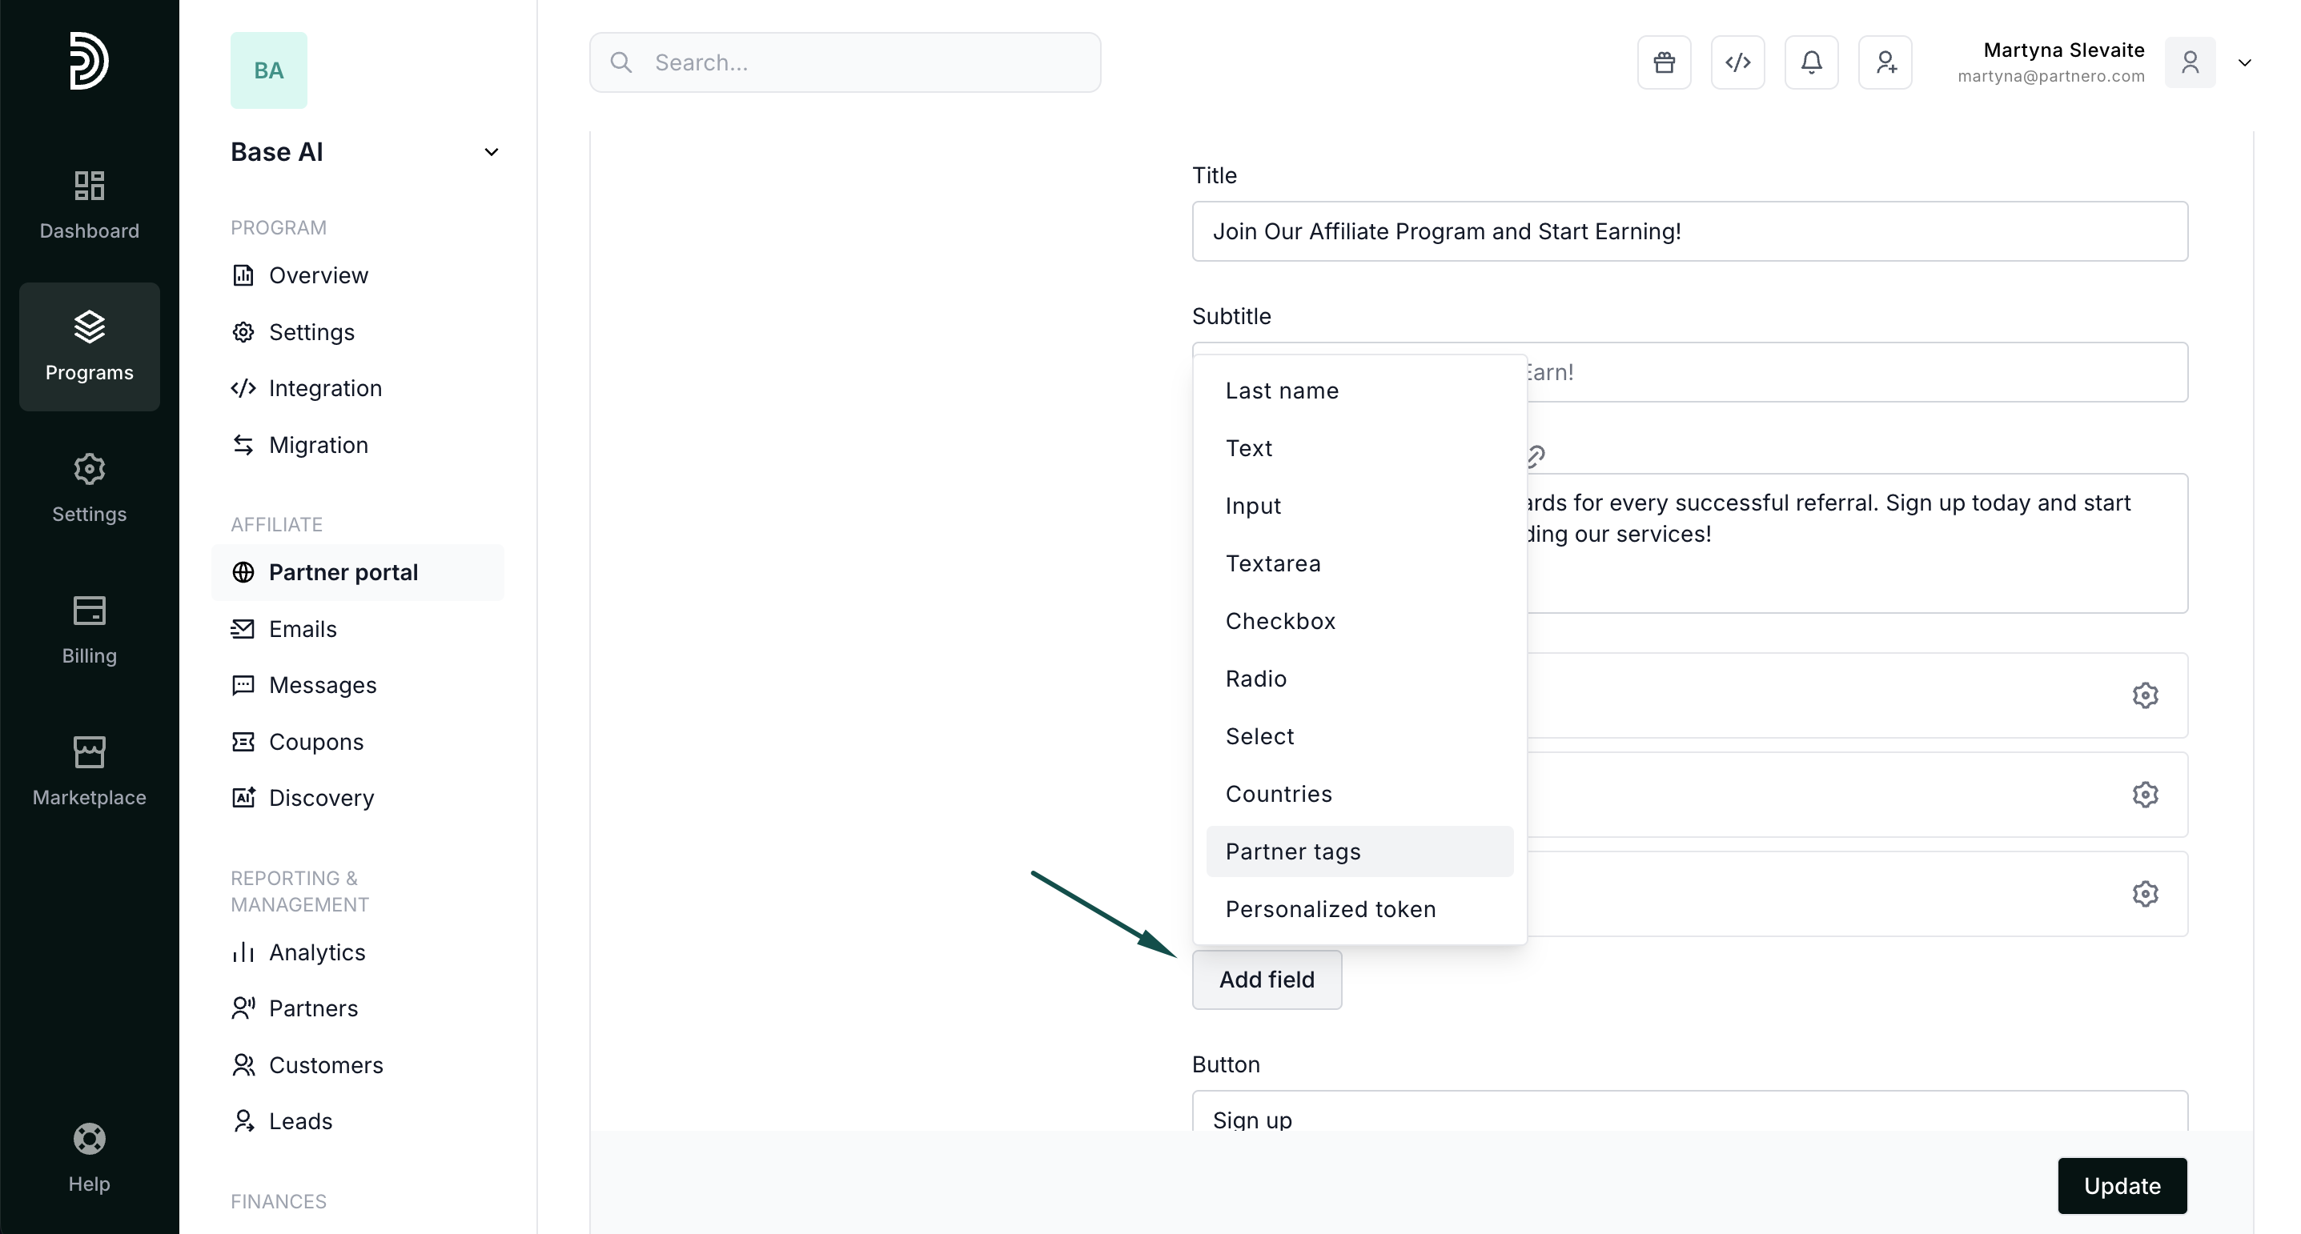Viewport: 2301px width, 1234px height.
Task: Choose Checkbox field type from list
Action: (x=1280, y=622)
